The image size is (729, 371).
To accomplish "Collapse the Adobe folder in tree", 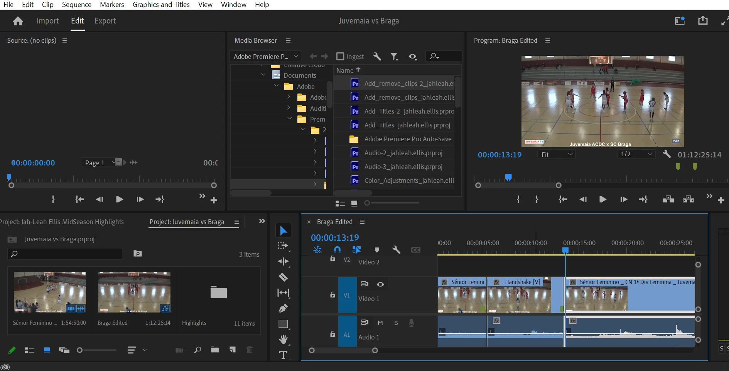I will pos(276,86).
